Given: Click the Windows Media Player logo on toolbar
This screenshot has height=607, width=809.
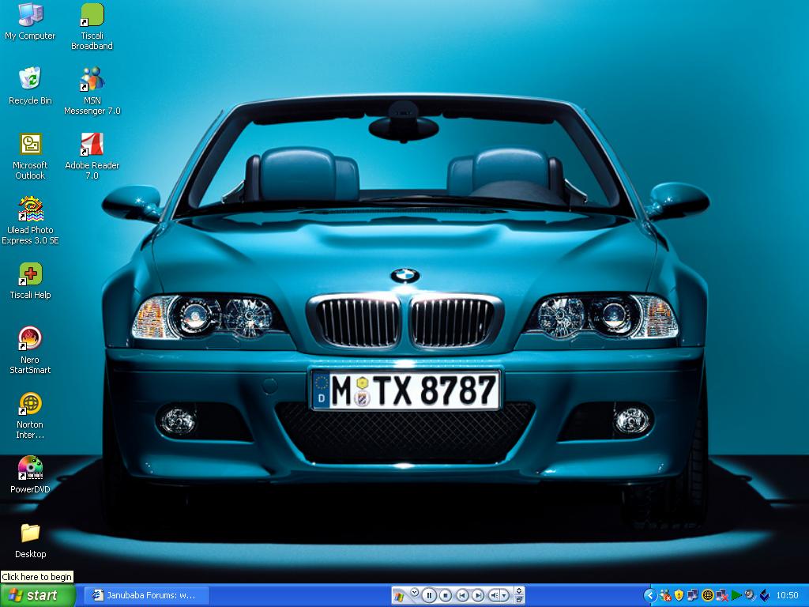Looking at the screenshot, I should [x=399, y=596].
